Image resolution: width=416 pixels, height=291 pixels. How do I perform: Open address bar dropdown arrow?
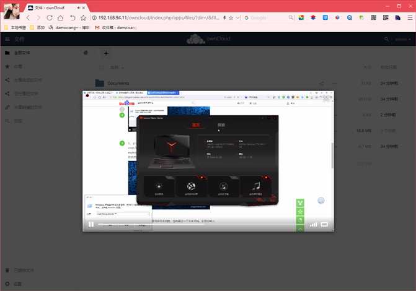(237, 18)
